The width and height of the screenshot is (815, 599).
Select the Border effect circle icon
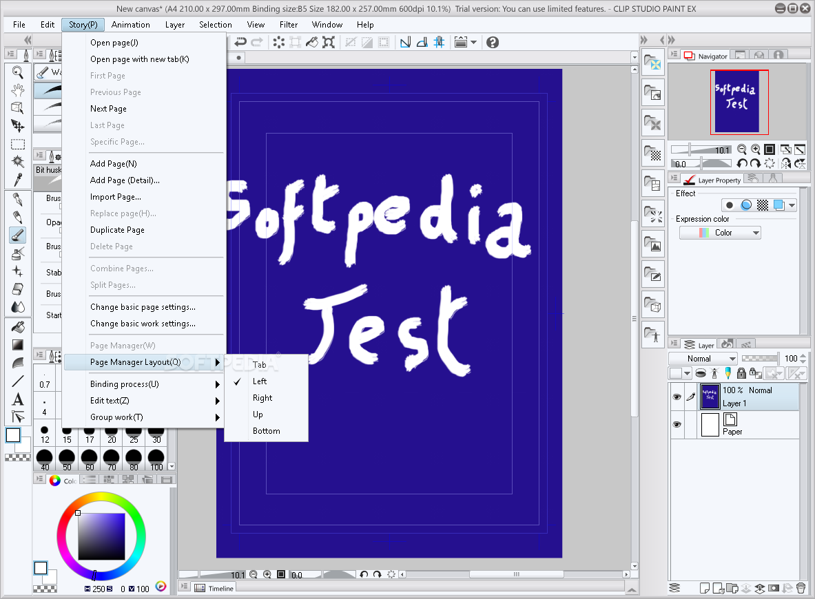coord(730,205)
